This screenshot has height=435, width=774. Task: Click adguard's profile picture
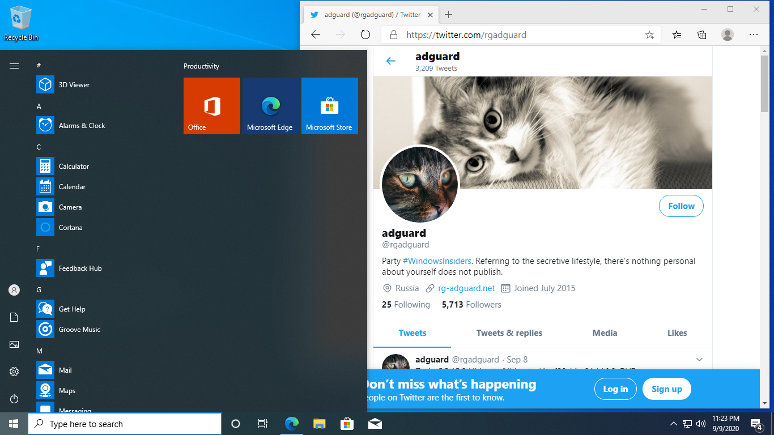click(420, 185)
